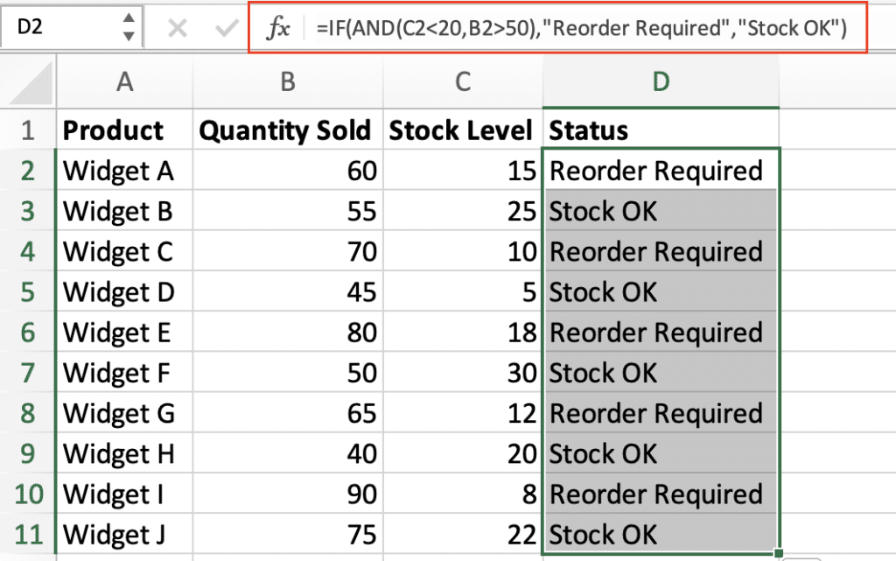Select the Widget H cell
Image resolution: width=896 pixels, height=561 pixels.
click(124, 453)
